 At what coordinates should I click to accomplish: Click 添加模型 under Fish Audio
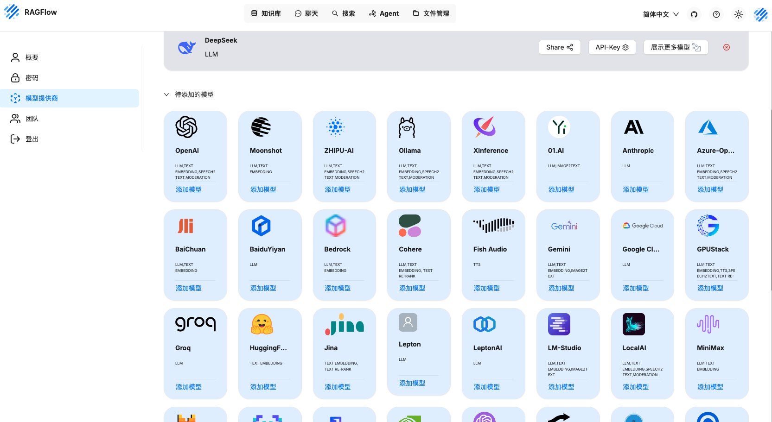[487, 288]
